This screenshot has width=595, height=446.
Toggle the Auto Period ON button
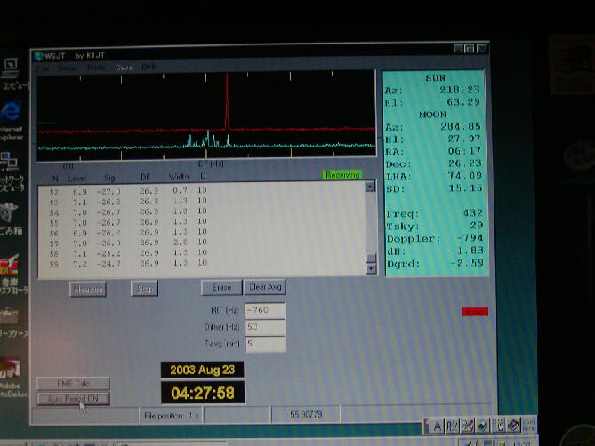[x=73, y=399]
